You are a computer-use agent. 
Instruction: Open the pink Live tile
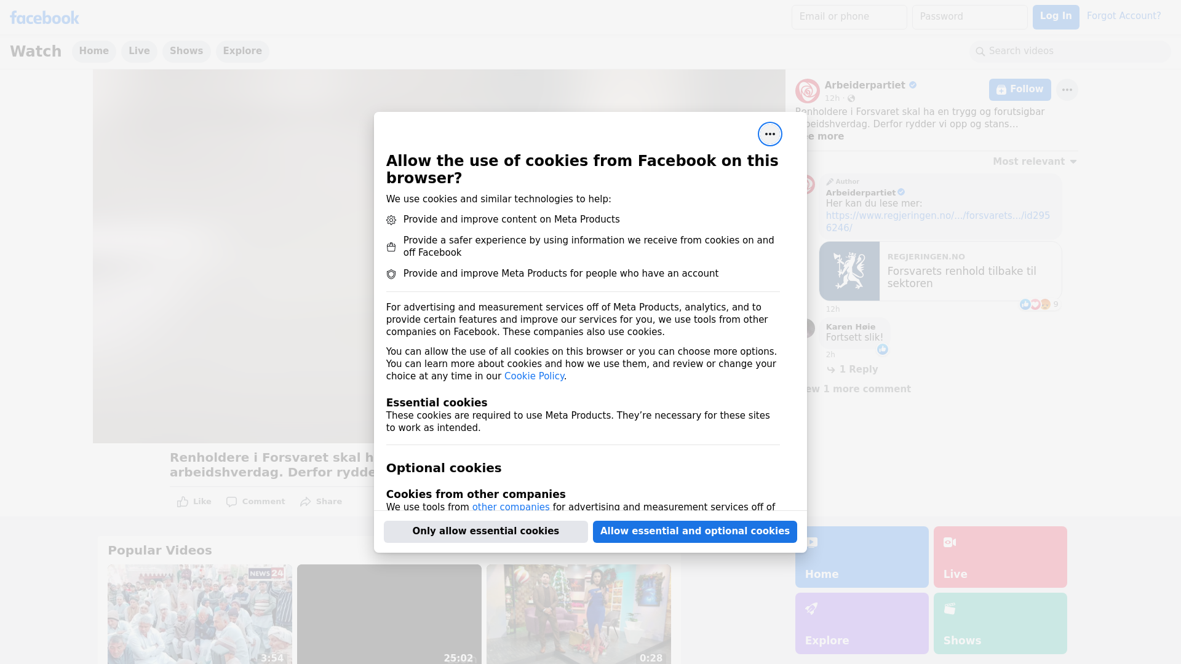coord(1000,557)
